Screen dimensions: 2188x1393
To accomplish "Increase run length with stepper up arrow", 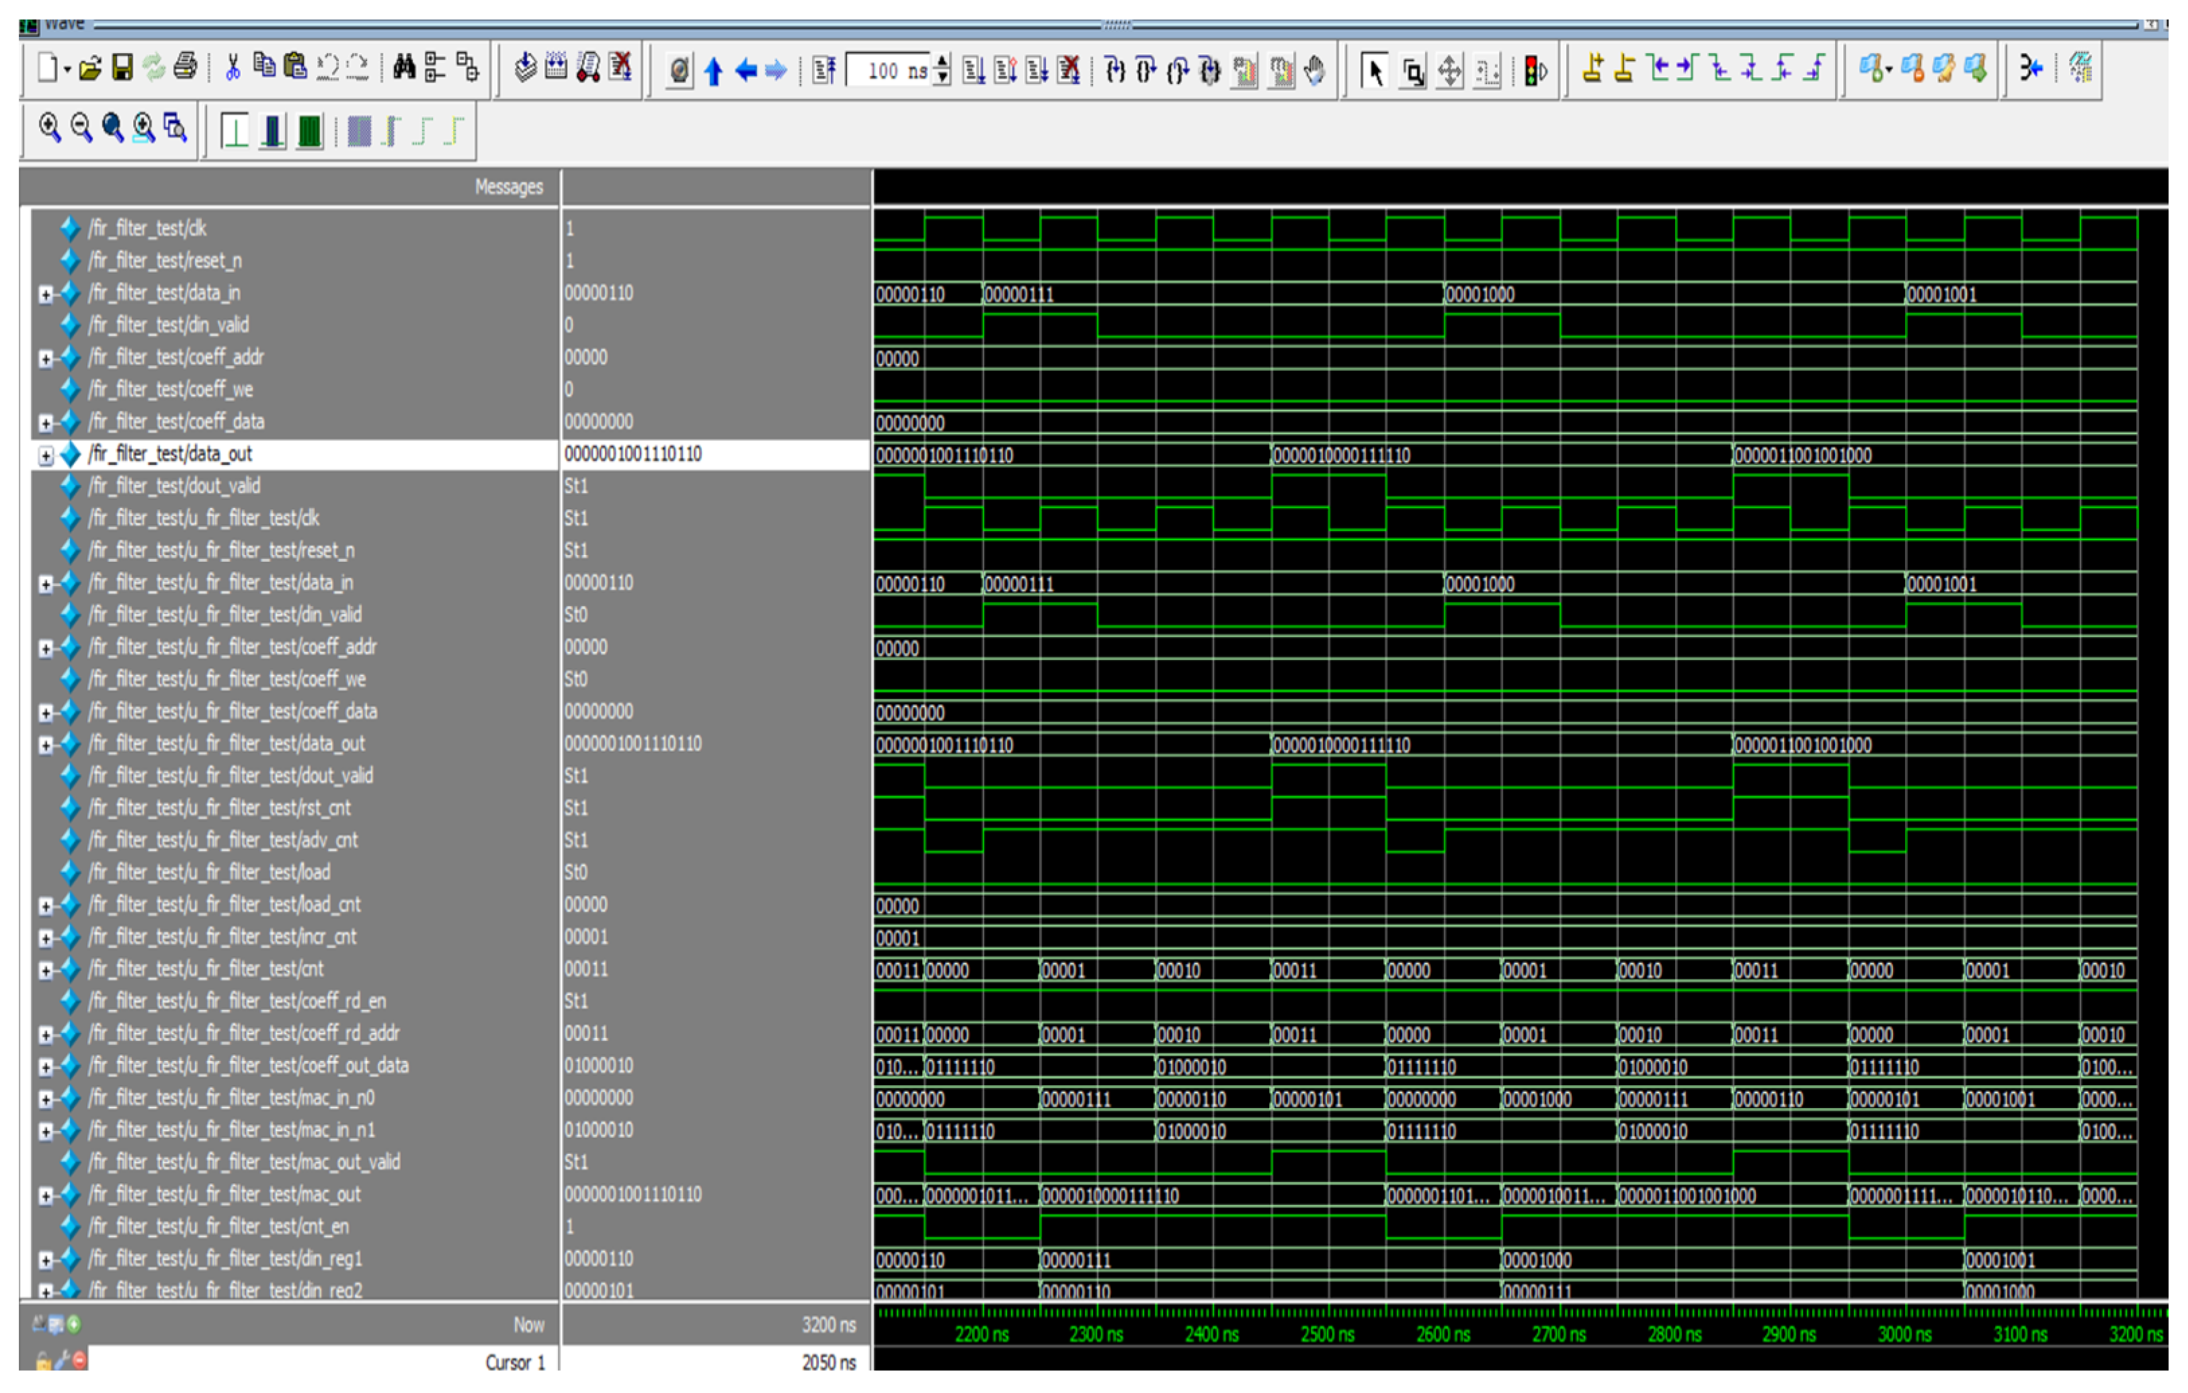I will tap(943, 62).
